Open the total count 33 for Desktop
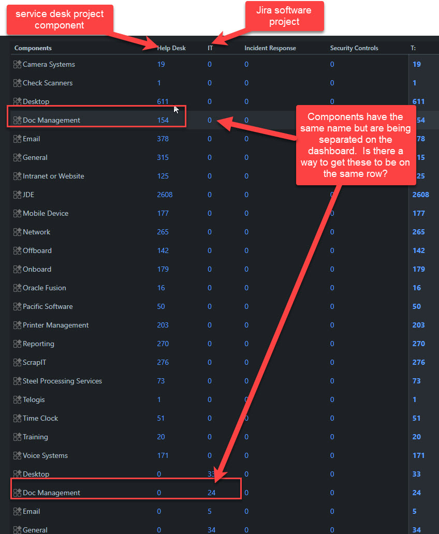 coord(417,474)
